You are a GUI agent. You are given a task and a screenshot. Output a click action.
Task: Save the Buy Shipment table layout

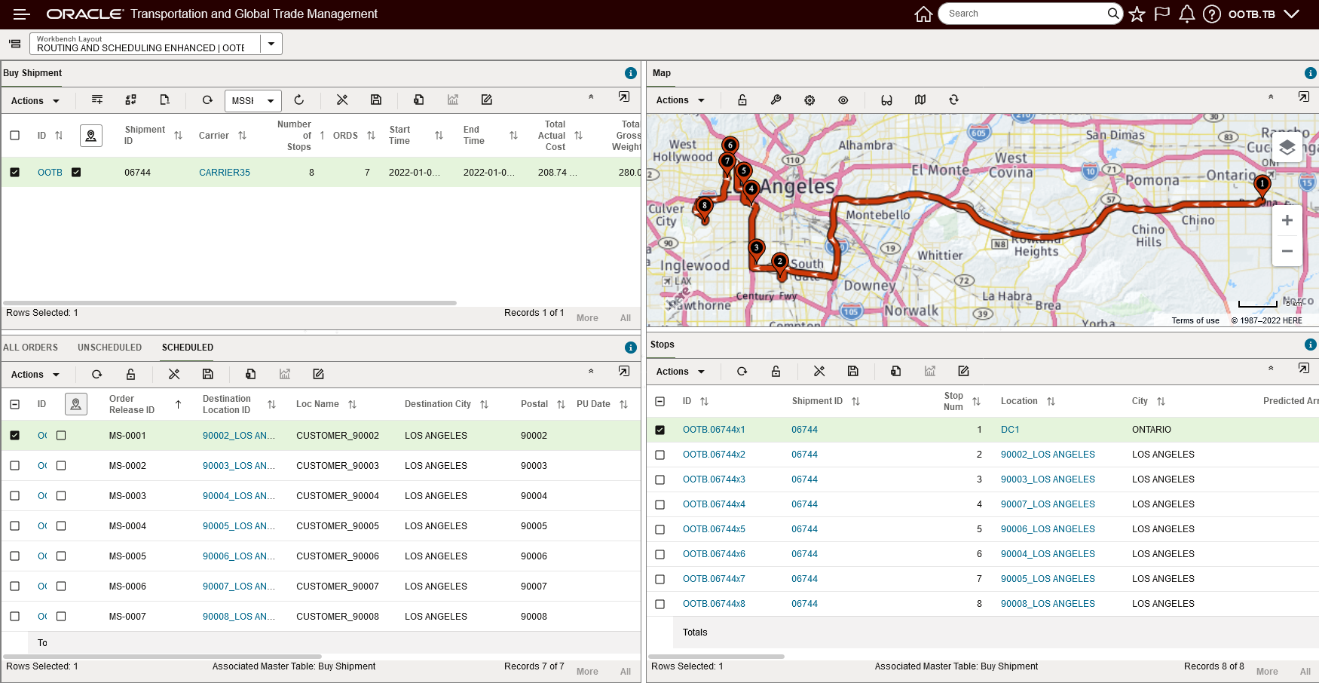(x=376, y=100)
